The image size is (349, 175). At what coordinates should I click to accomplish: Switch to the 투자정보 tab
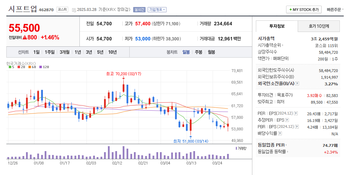(277, 26)
